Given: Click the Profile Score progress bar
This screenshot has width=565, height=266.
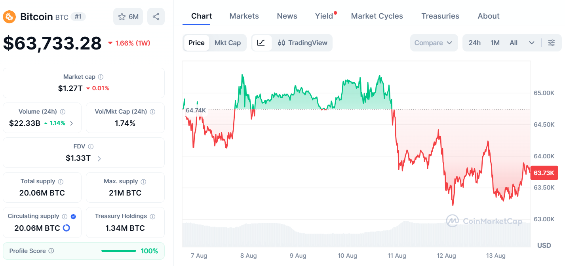Looking at the screenshot, I should coord(119,251).
